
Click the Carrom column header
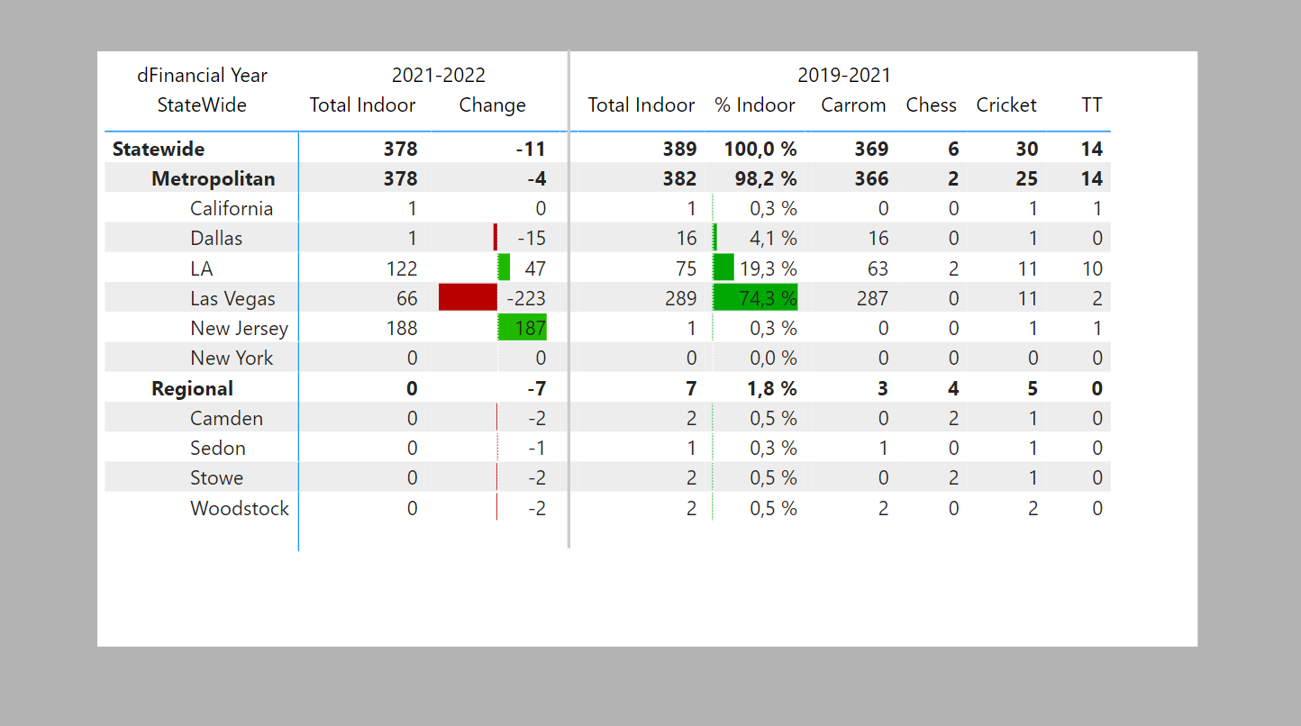853,105
